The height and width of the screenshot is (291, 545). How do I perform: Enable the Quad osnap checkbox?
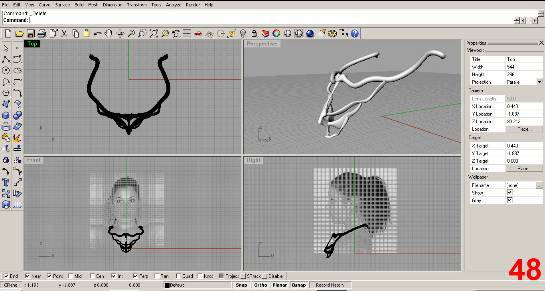click(178, 276)
